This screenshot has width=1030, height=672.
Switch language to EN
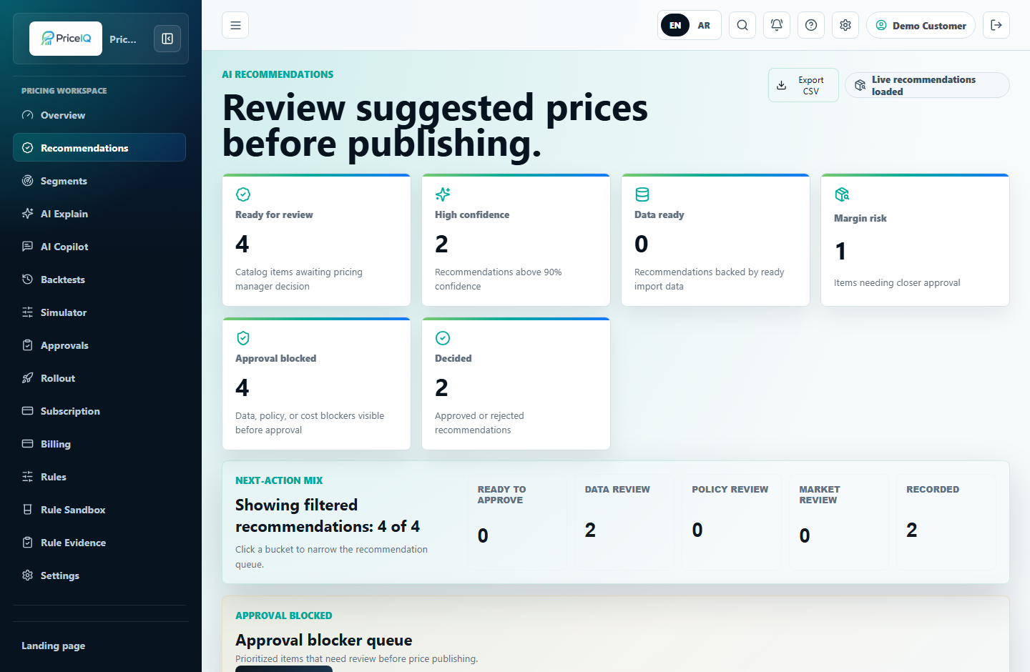(675, 25)
